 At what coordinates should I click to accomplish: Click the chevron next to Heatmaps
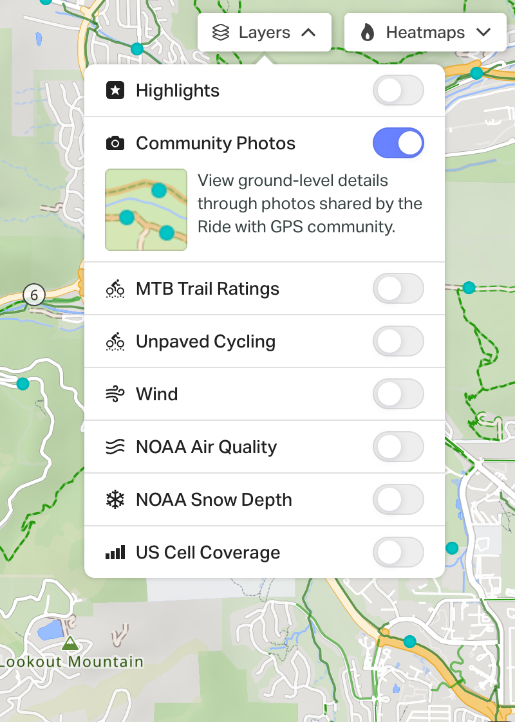tap(483, 32)
